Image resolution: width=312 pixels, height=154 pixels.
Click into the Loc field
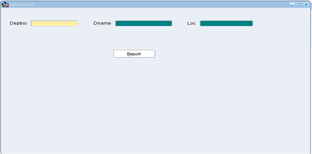(227, 23)
